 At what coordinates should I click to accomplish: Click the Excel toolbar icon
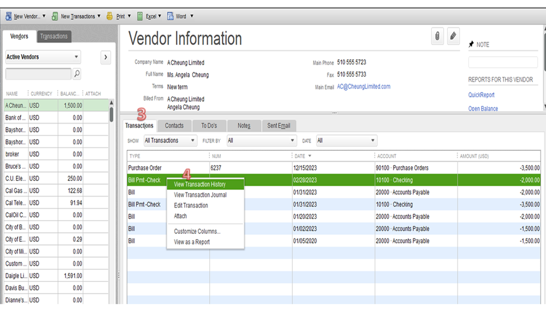pyautogui.click(x=139, y=16)
